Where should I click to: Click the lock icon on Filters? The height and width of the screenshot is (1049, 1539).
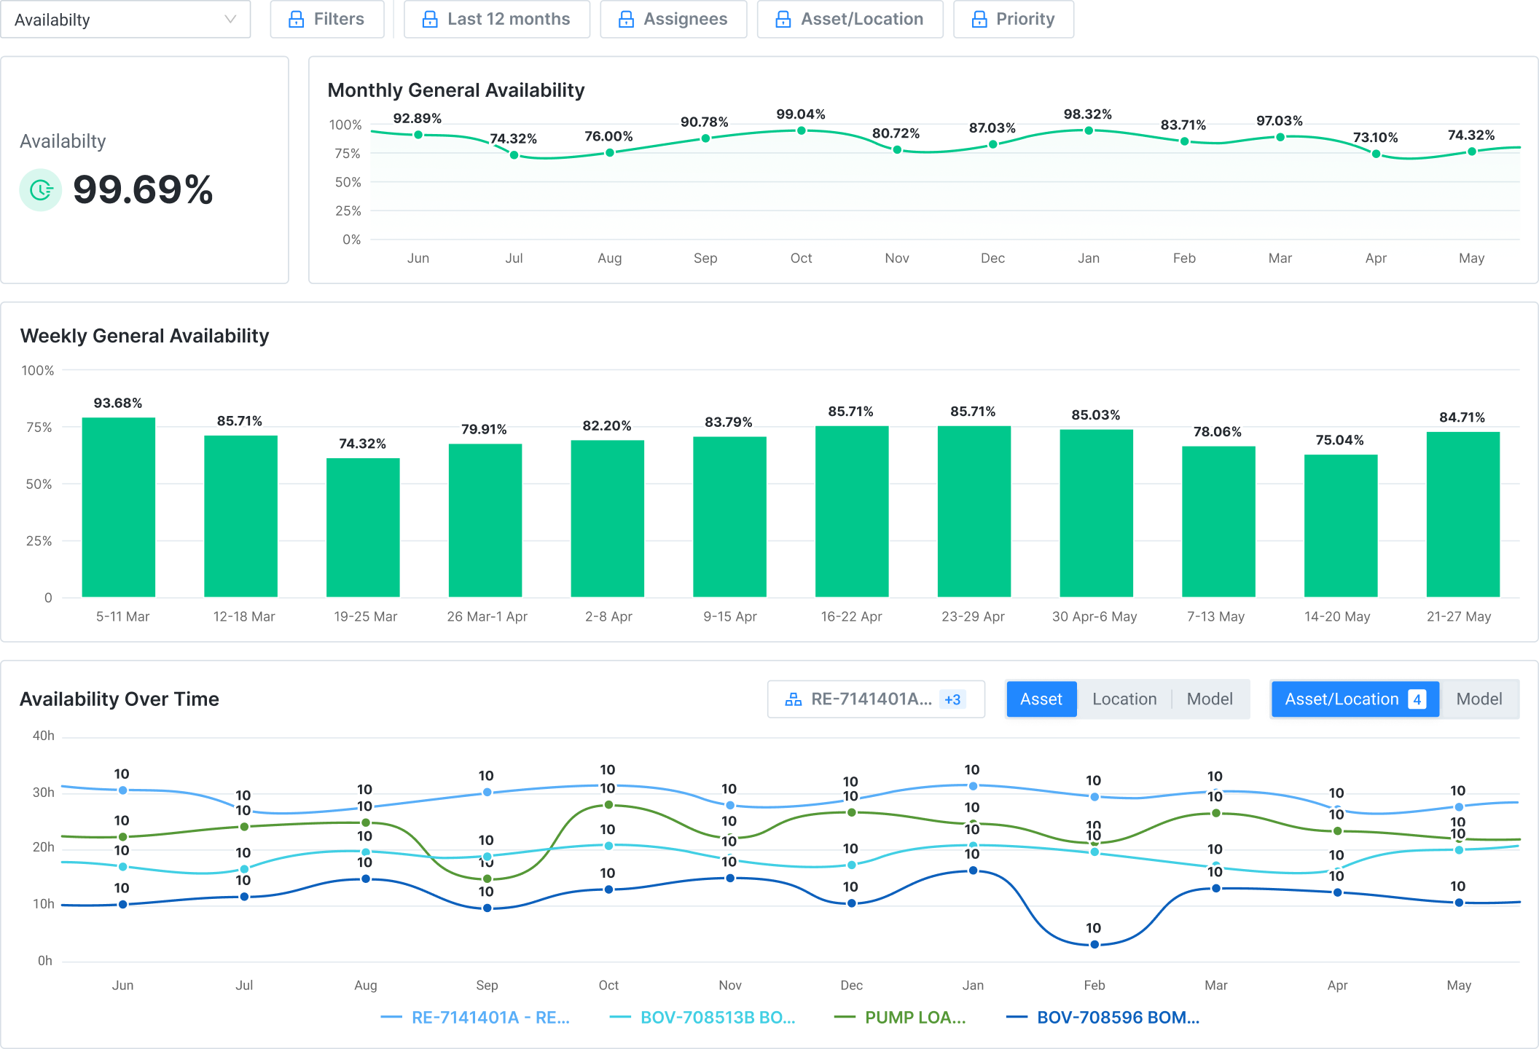pos(297,20)
